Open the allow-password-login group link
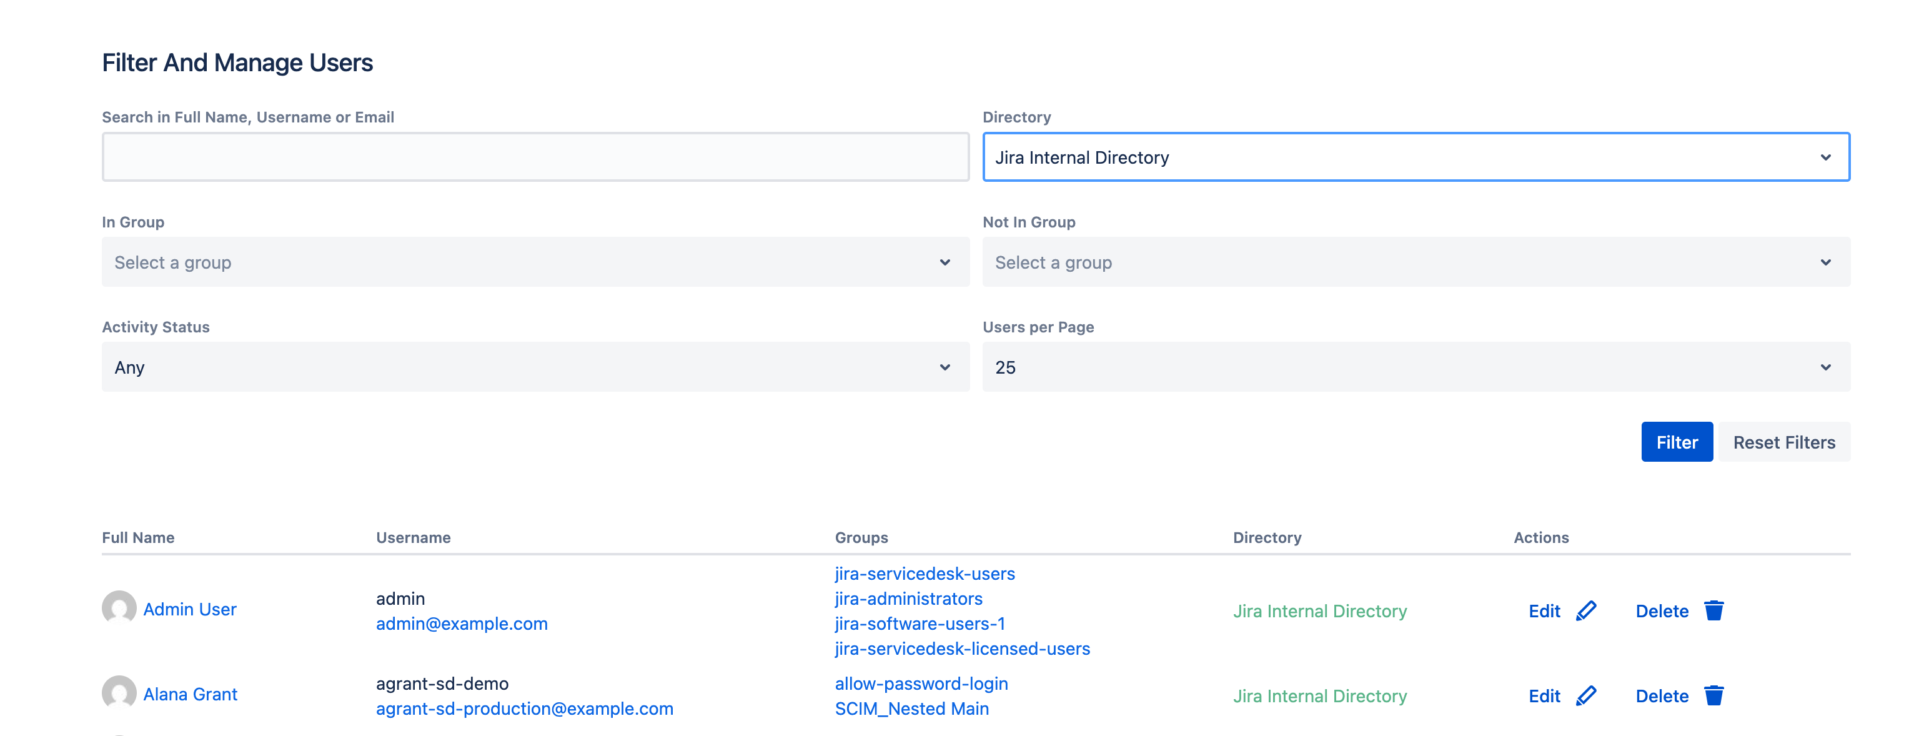 point(921,684)
